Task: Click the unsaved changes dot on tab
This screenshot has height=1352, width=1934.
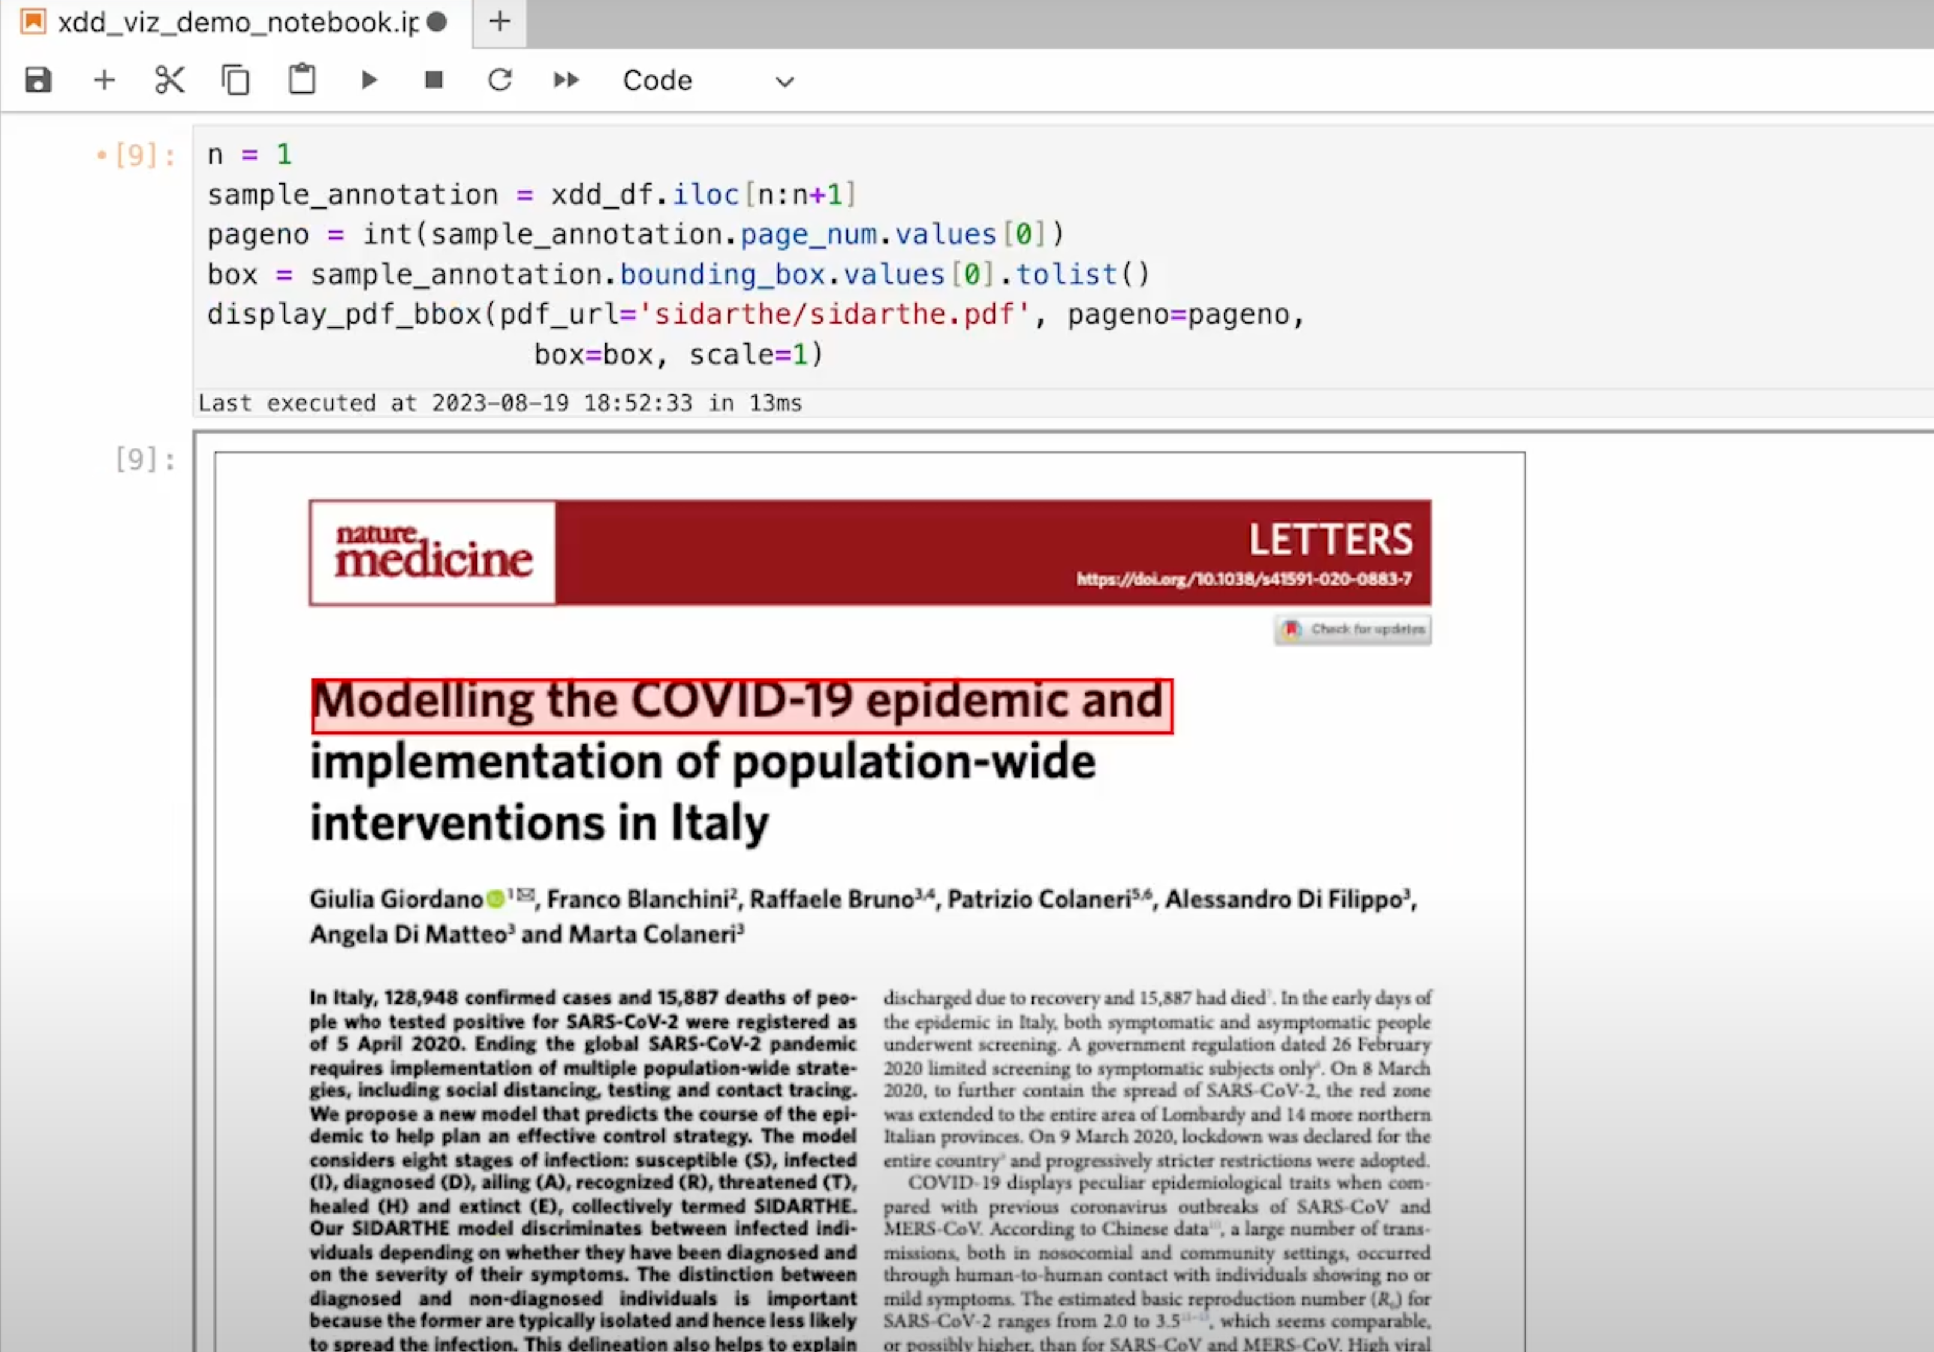Action: (436, 23)
